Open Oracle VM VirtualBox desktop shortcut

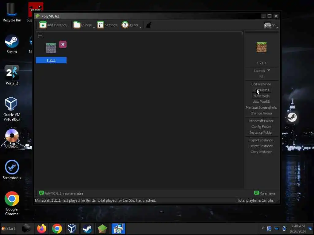[x=12, y=109]
